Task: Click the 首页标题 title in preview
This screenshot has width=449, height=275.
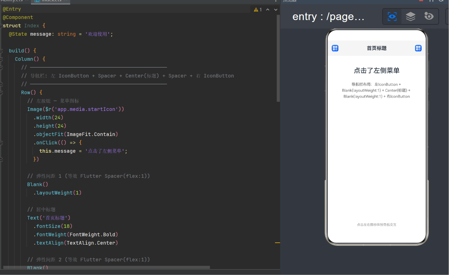Action: 376,48
